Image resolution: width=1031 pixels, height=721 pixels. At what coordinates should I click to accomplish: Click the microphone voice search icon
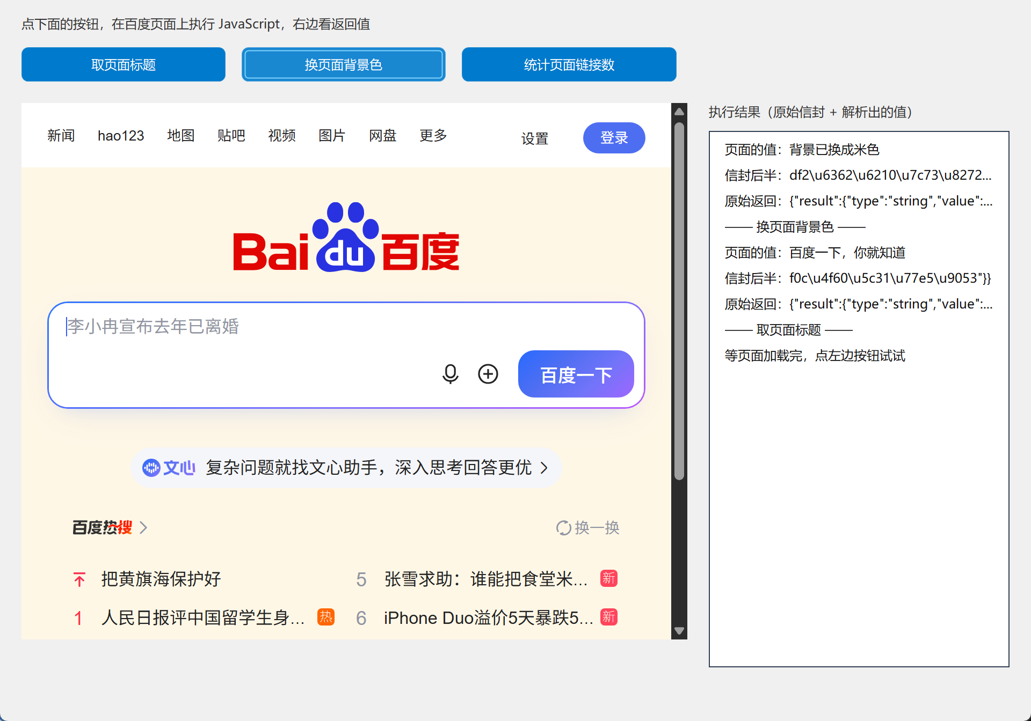tap(450, 374)
